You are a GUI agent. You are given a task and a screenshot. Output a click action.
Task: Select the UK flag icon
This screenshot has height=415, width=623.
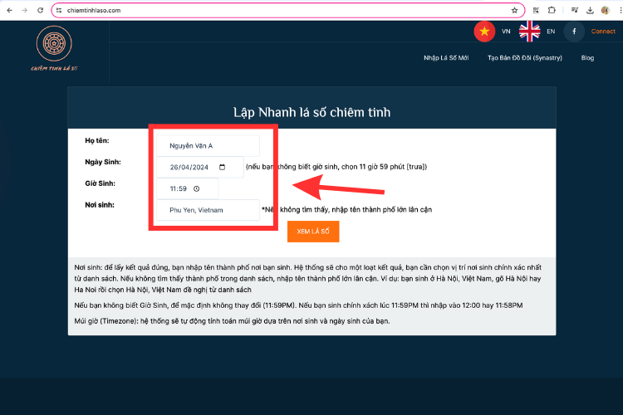point(530,32)
